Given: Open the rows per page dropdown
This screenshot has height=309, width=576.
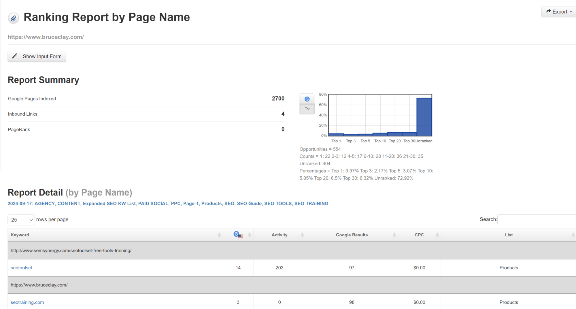Looking at the screenshot, I should point(21,220).
